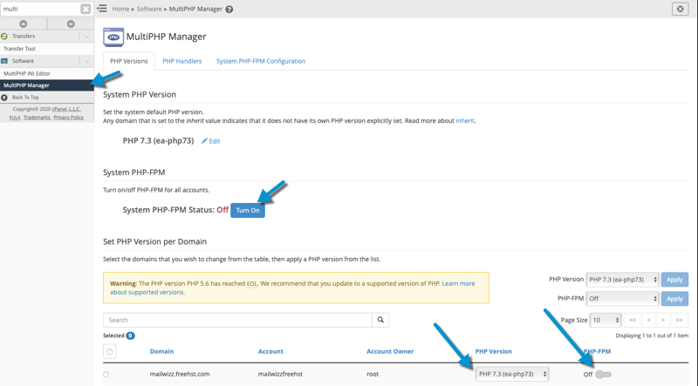Click the Back To Top arrow icon
The width and height of the screenshot is (698, 386).
point(4,98)
